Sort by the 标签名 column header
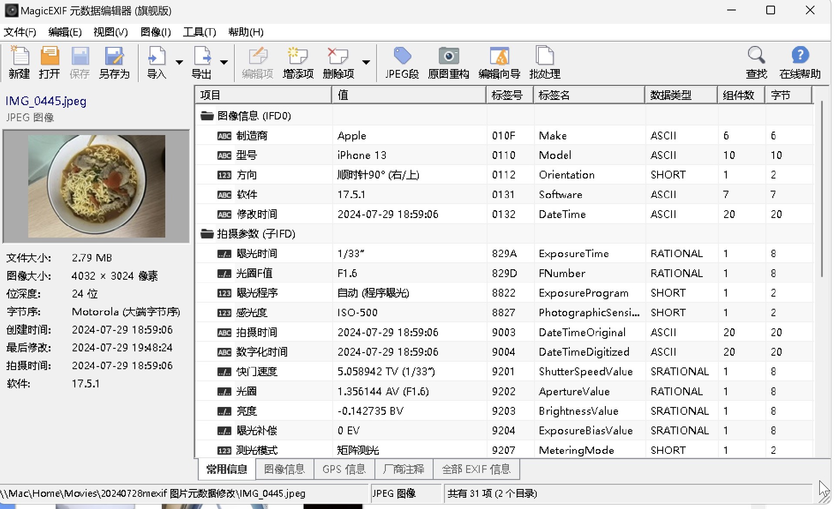This screenshot has width=835, height=509. tap(589, 95)
